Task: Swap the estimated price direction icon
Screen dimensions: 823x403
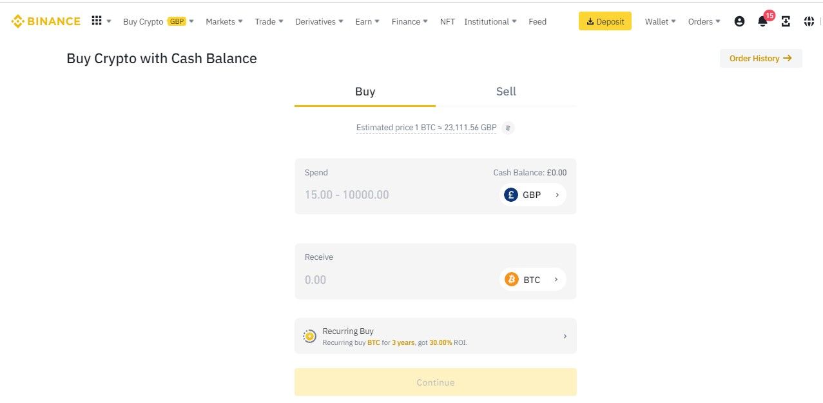Action: point(508,128)
